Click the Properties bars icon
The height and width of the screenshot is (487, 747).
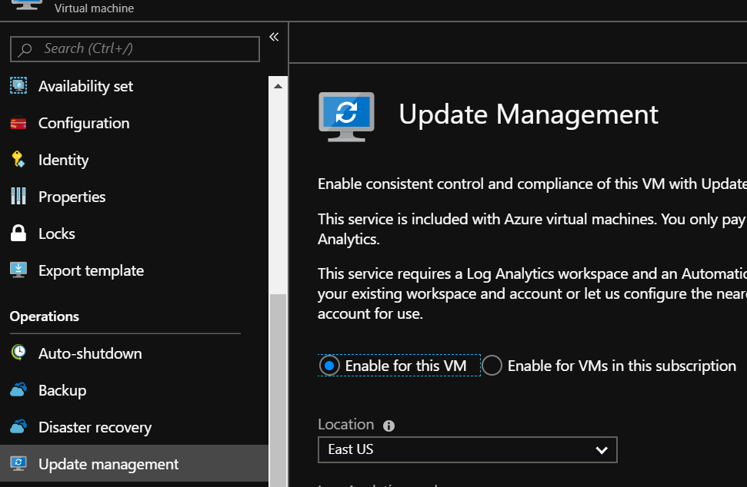click(18, 197)
